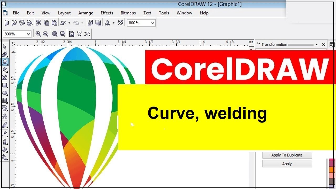Click the Print icon
Image resolution: width=336 pixels, height=189 pixels.
(30, 23)
